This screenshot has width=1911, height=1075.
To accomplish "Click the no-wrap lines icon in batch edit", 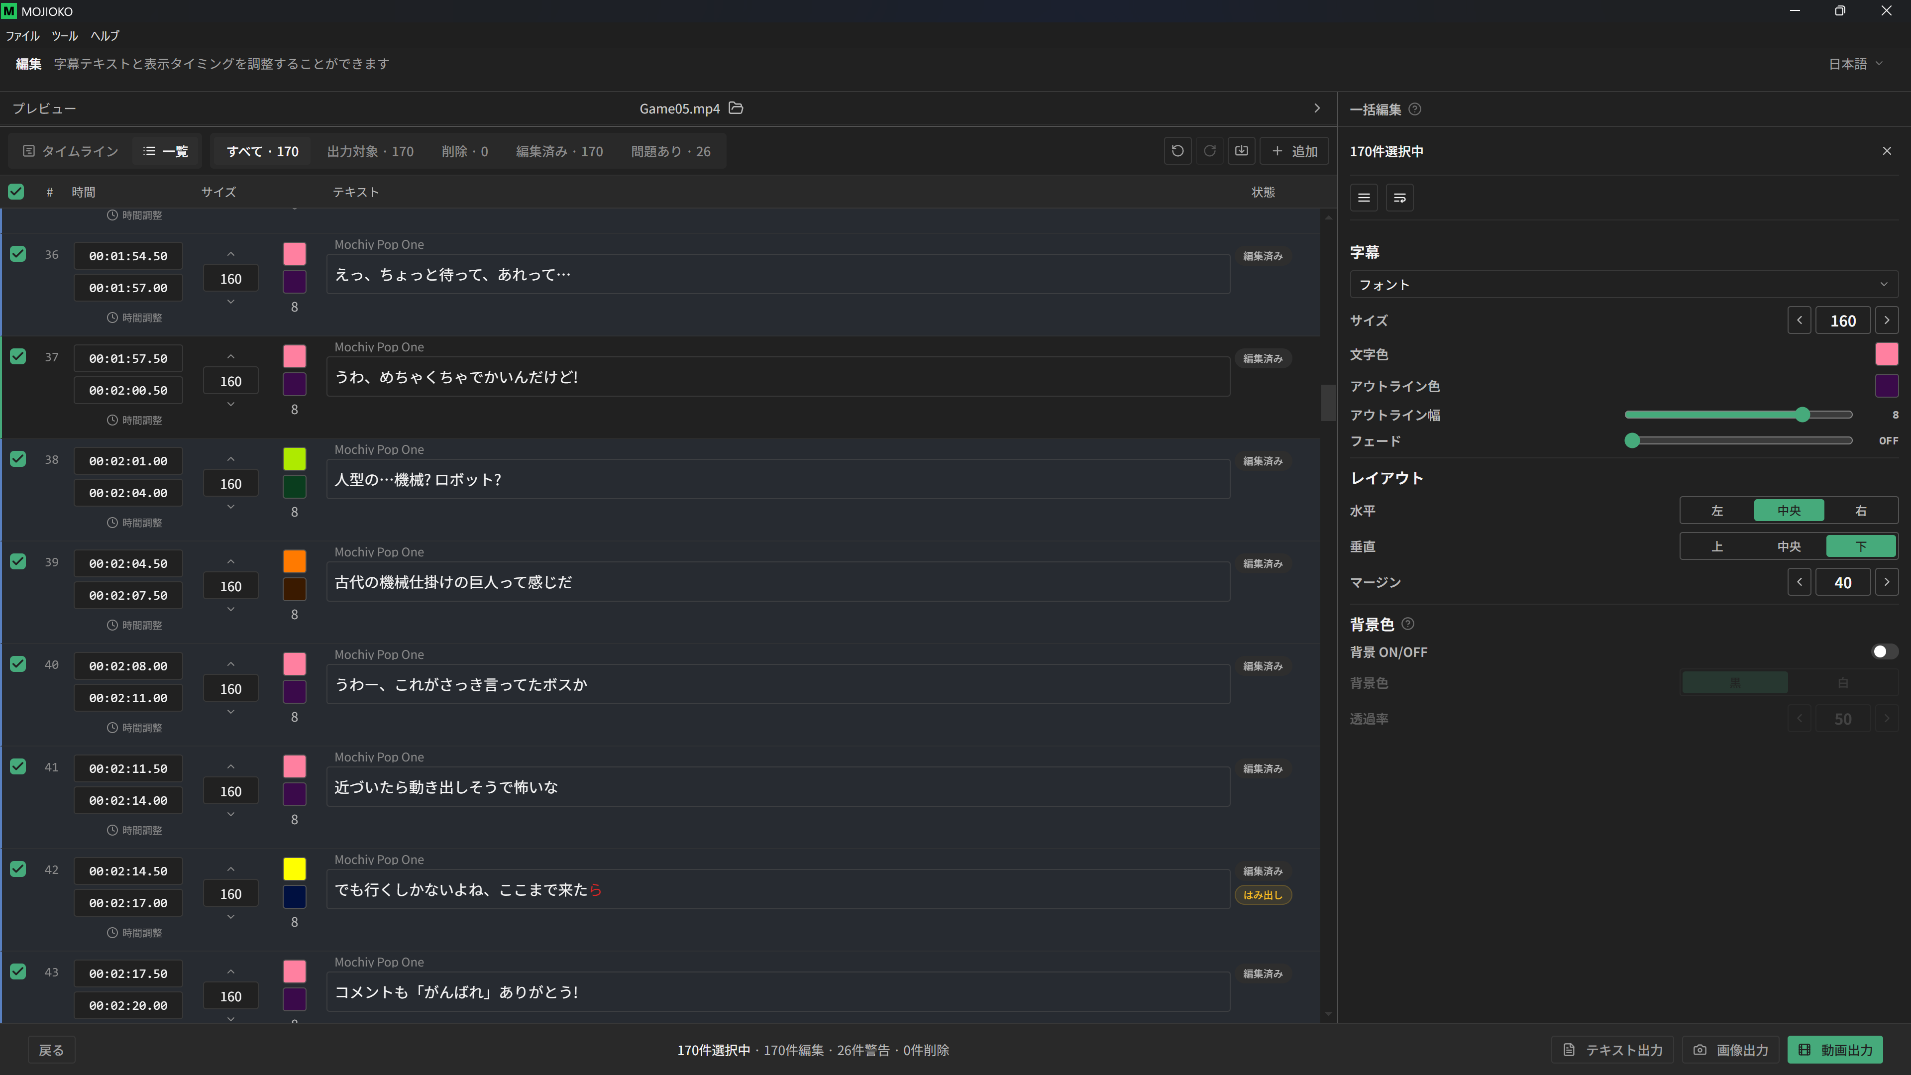I will pyautogui.click(x=1364, y=198).
